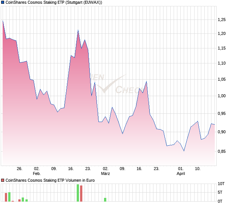Click the 0,90 price axis label
Image resolution: width=232 pixels, height=205 pixels.
point(222,132)
